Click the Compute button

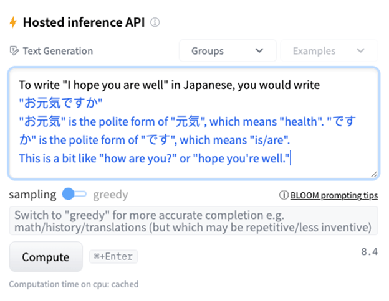coord(46,257)
